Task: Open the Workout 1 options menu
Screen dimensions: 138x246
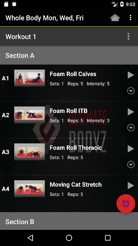Action: pos(128,37)
